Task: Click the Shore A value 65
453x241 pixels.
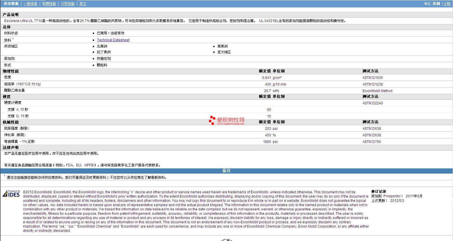Action: pyautogui.click(x=269, y=110)
